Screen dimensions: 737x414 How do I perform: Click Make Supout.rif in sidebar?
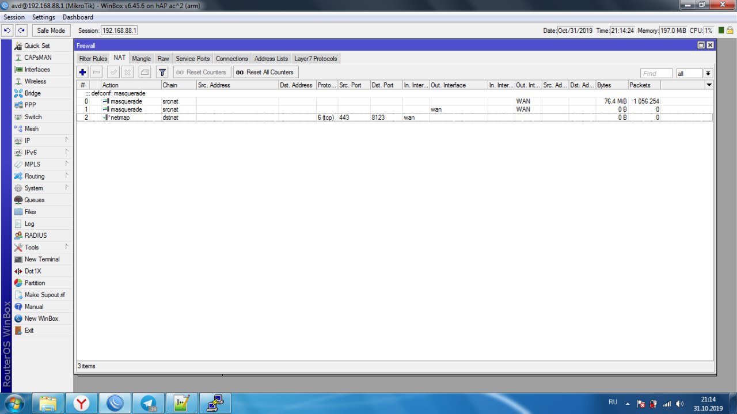pyautogui.click(x=43, y=295)
